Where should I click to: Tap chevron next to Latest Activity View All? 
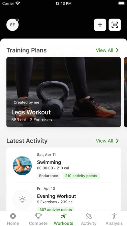point(117,141)
